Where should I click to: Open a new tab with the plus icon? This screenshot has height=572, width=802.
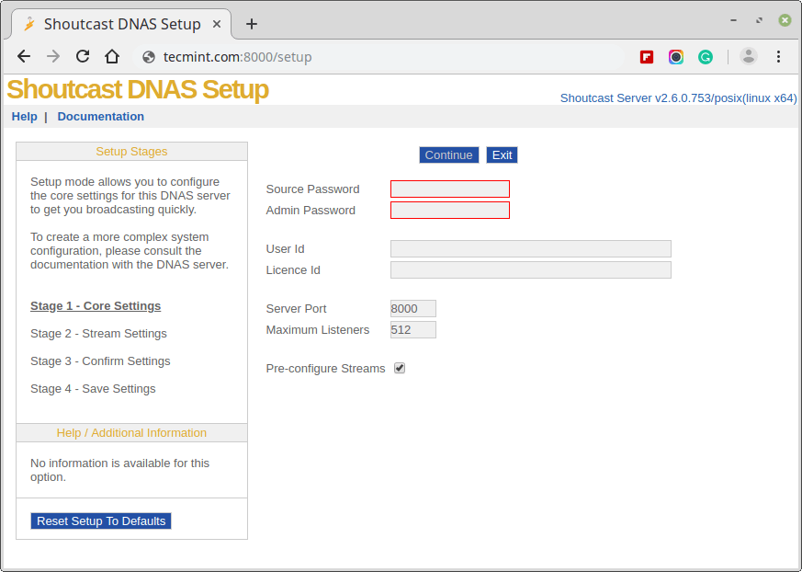point(252,24)
